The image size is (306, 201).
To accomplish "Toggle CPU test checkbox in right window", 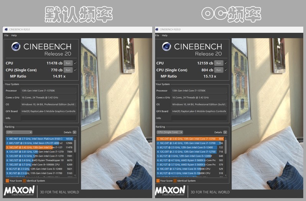I will point(226,63).
